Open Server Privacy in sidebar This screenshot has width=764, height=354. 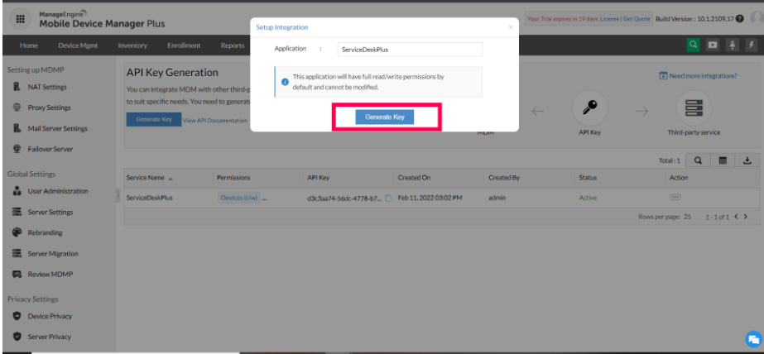pyautogui.click(x=49, y=337)
